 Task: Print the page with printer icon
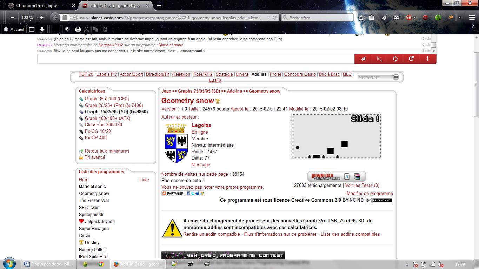click(x=78, y=29)
